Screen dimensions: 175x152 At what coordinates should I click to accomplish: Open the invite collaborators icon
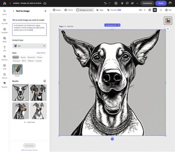116,3
